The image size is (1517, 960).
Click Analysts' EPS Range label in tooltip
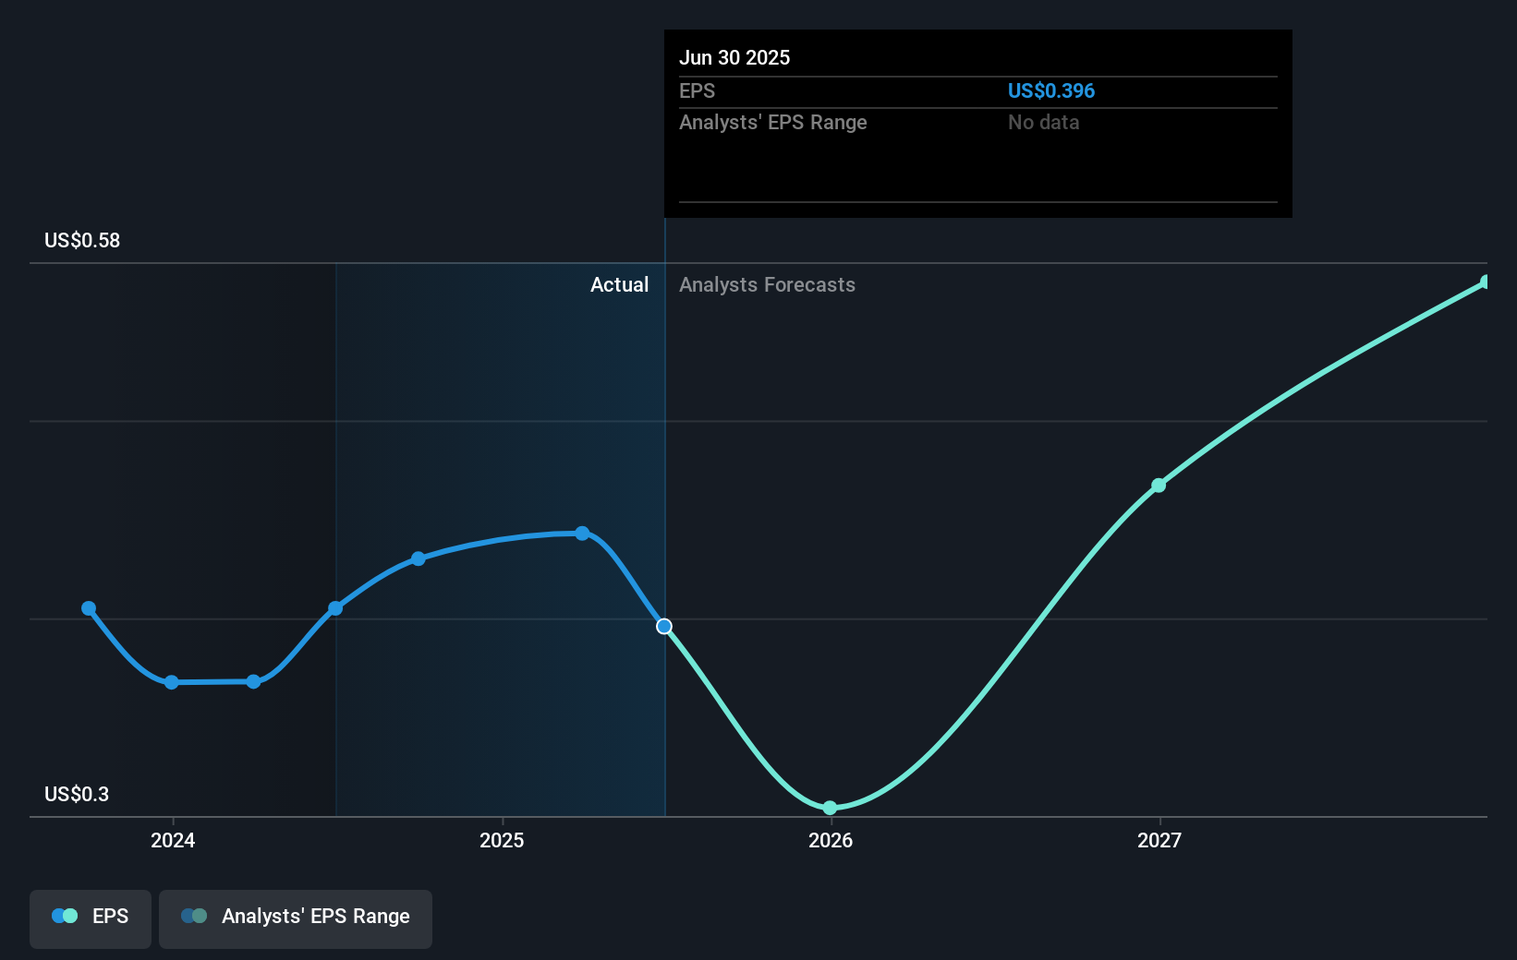pyautogui.click(x=772, y=122)
